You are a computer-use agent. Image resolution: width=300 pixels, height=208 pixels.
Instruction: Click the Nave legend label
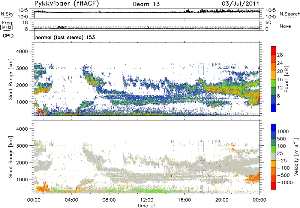[x=285, y=26]
